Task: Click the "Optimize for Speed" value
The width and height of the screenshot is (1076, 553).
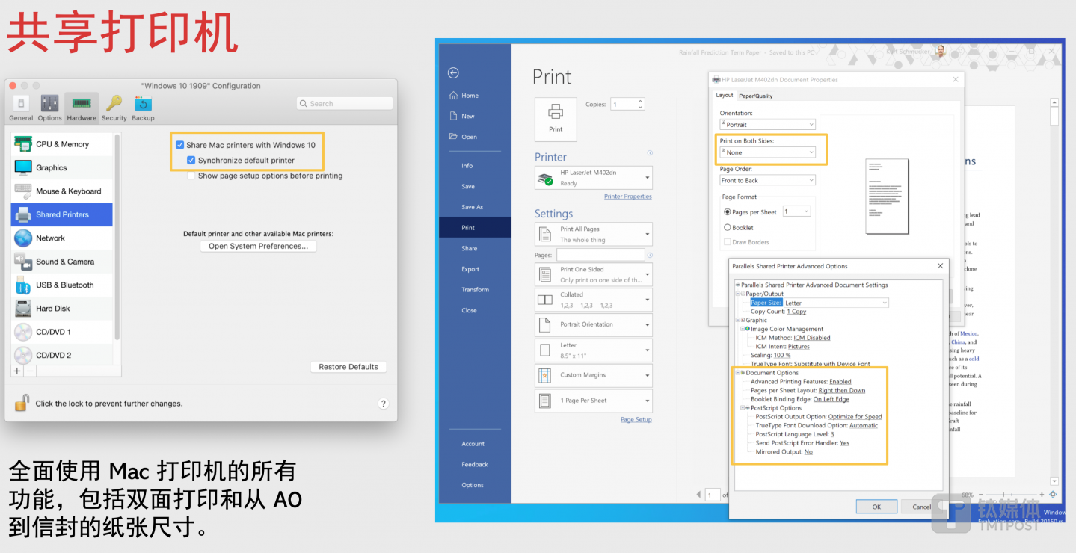Action: [x=855, y=417]
